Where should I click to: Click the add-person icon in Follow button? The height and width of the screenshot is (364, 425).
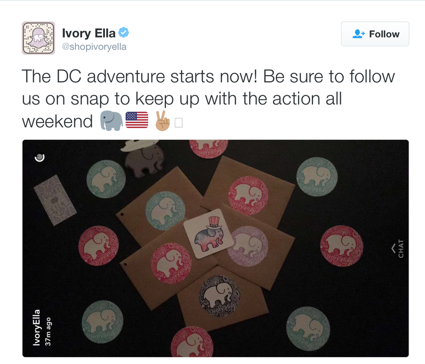359,34
